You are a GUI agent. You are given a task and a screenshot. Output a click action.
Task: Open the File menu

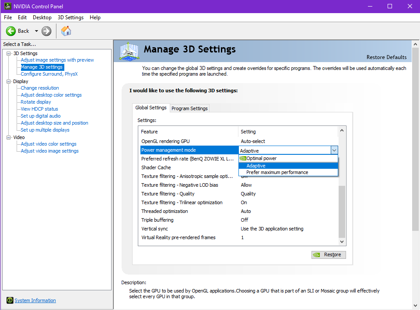[x=8, y=17]
